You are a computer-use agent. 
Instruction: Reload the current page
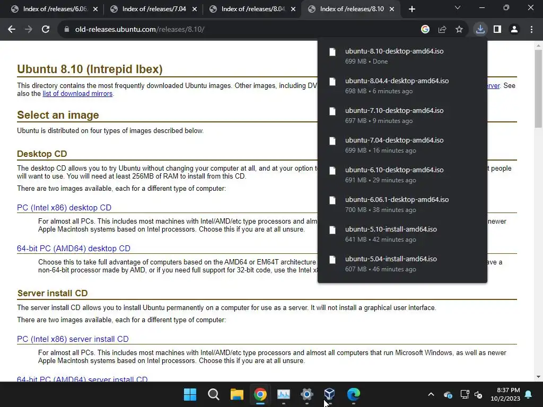[x=46, y=30]
